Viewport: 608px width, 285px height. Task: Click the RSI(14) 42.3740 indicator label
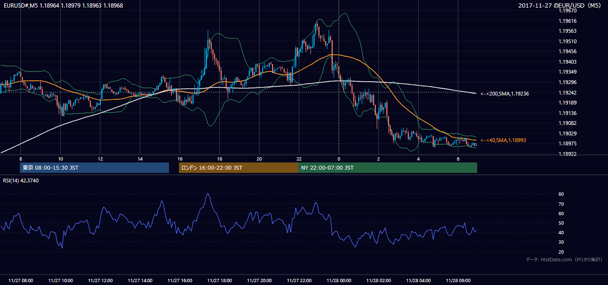[x=21, y=180]
